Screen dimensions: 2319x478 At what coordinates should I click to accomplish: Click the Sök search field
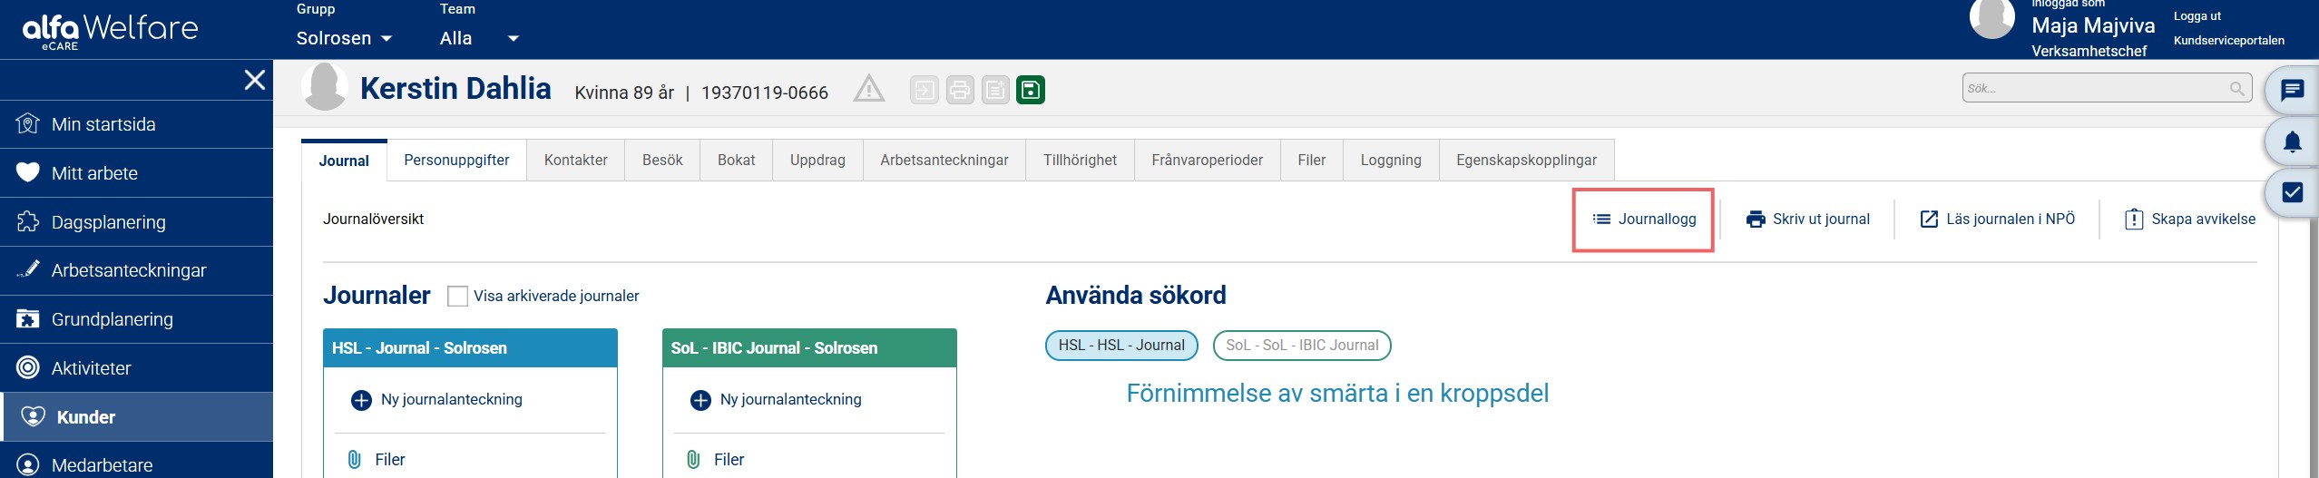pyautogui.click(x=2107, y=89)
